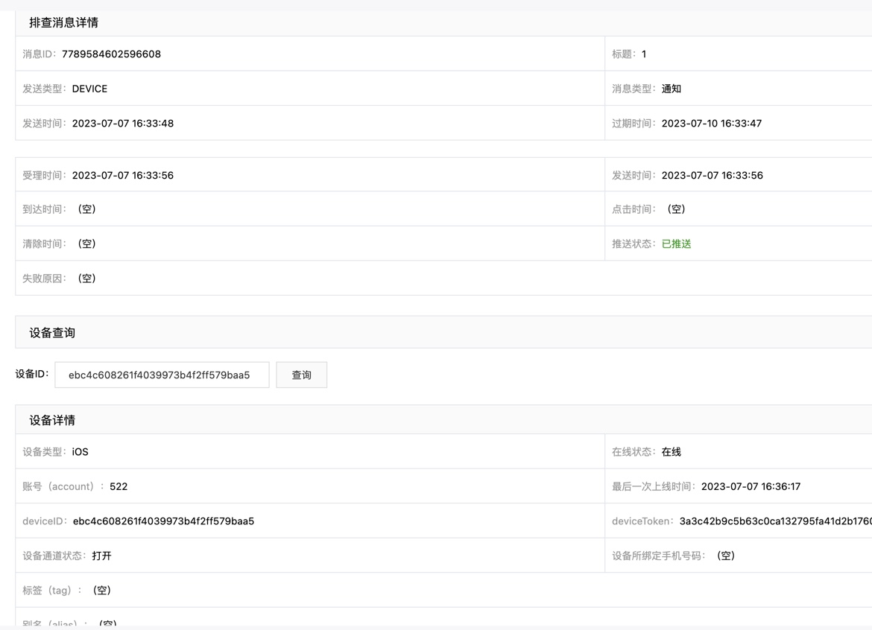The width and height of the screenshot is (872, 630).
Task: Click the deviceToken value starting 3a3c42b9
Action: (776, 521)
